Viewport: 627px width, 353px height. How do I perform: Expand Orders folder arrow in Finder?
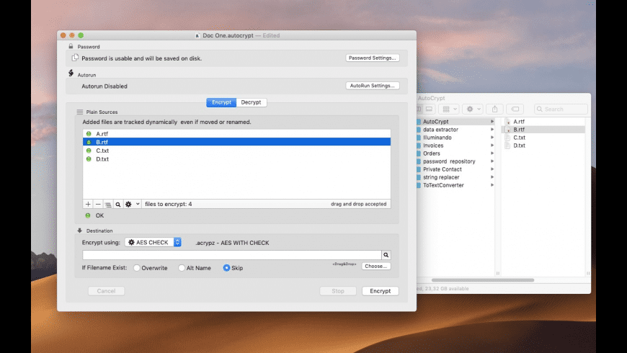(x=492, y=153)
